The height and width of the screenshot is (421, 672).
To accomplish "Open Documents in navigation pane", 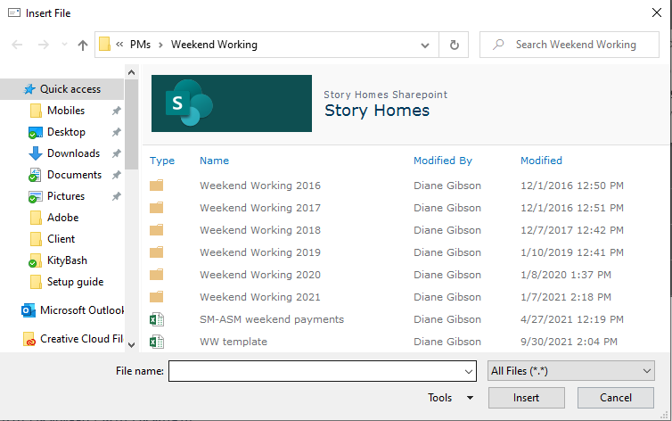I will pyautogui.click(x=74, y=175).
